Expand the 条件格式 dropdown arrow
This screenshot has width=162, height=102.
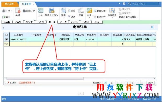112,18
